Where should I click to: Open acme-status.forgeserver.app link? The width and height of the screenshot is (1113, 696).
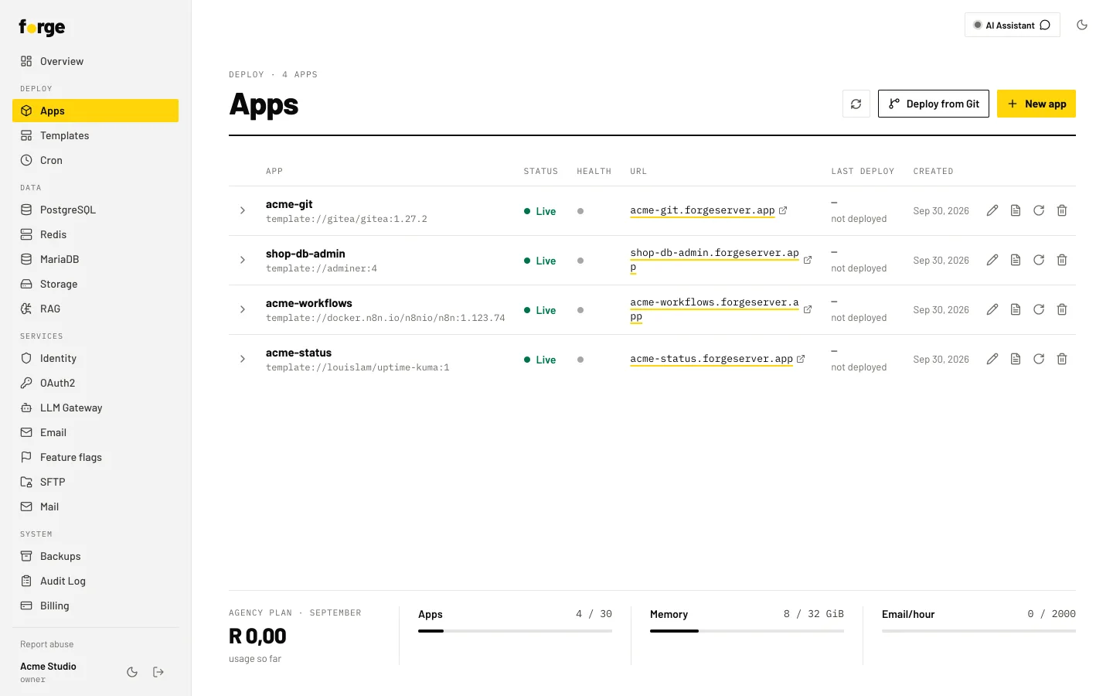coord(712,359)
